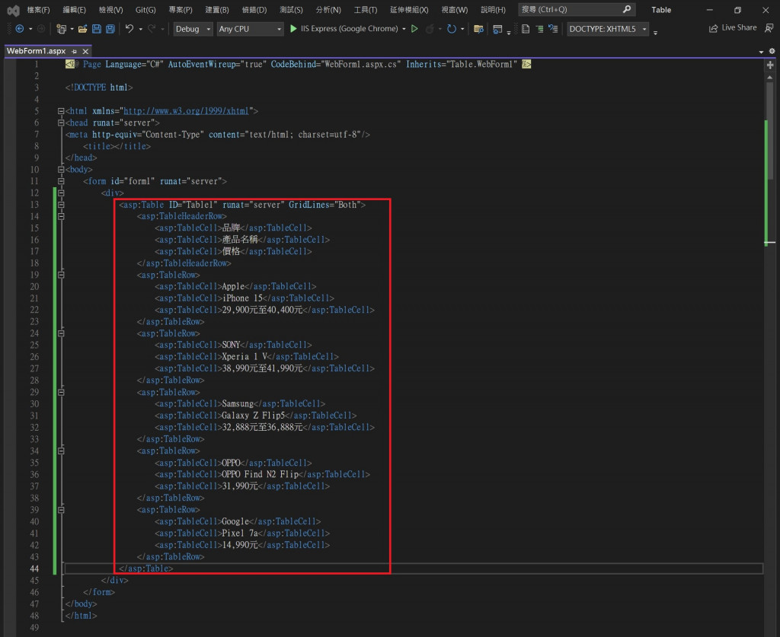Open the gear settings icon at tab row end

point(772,51)
